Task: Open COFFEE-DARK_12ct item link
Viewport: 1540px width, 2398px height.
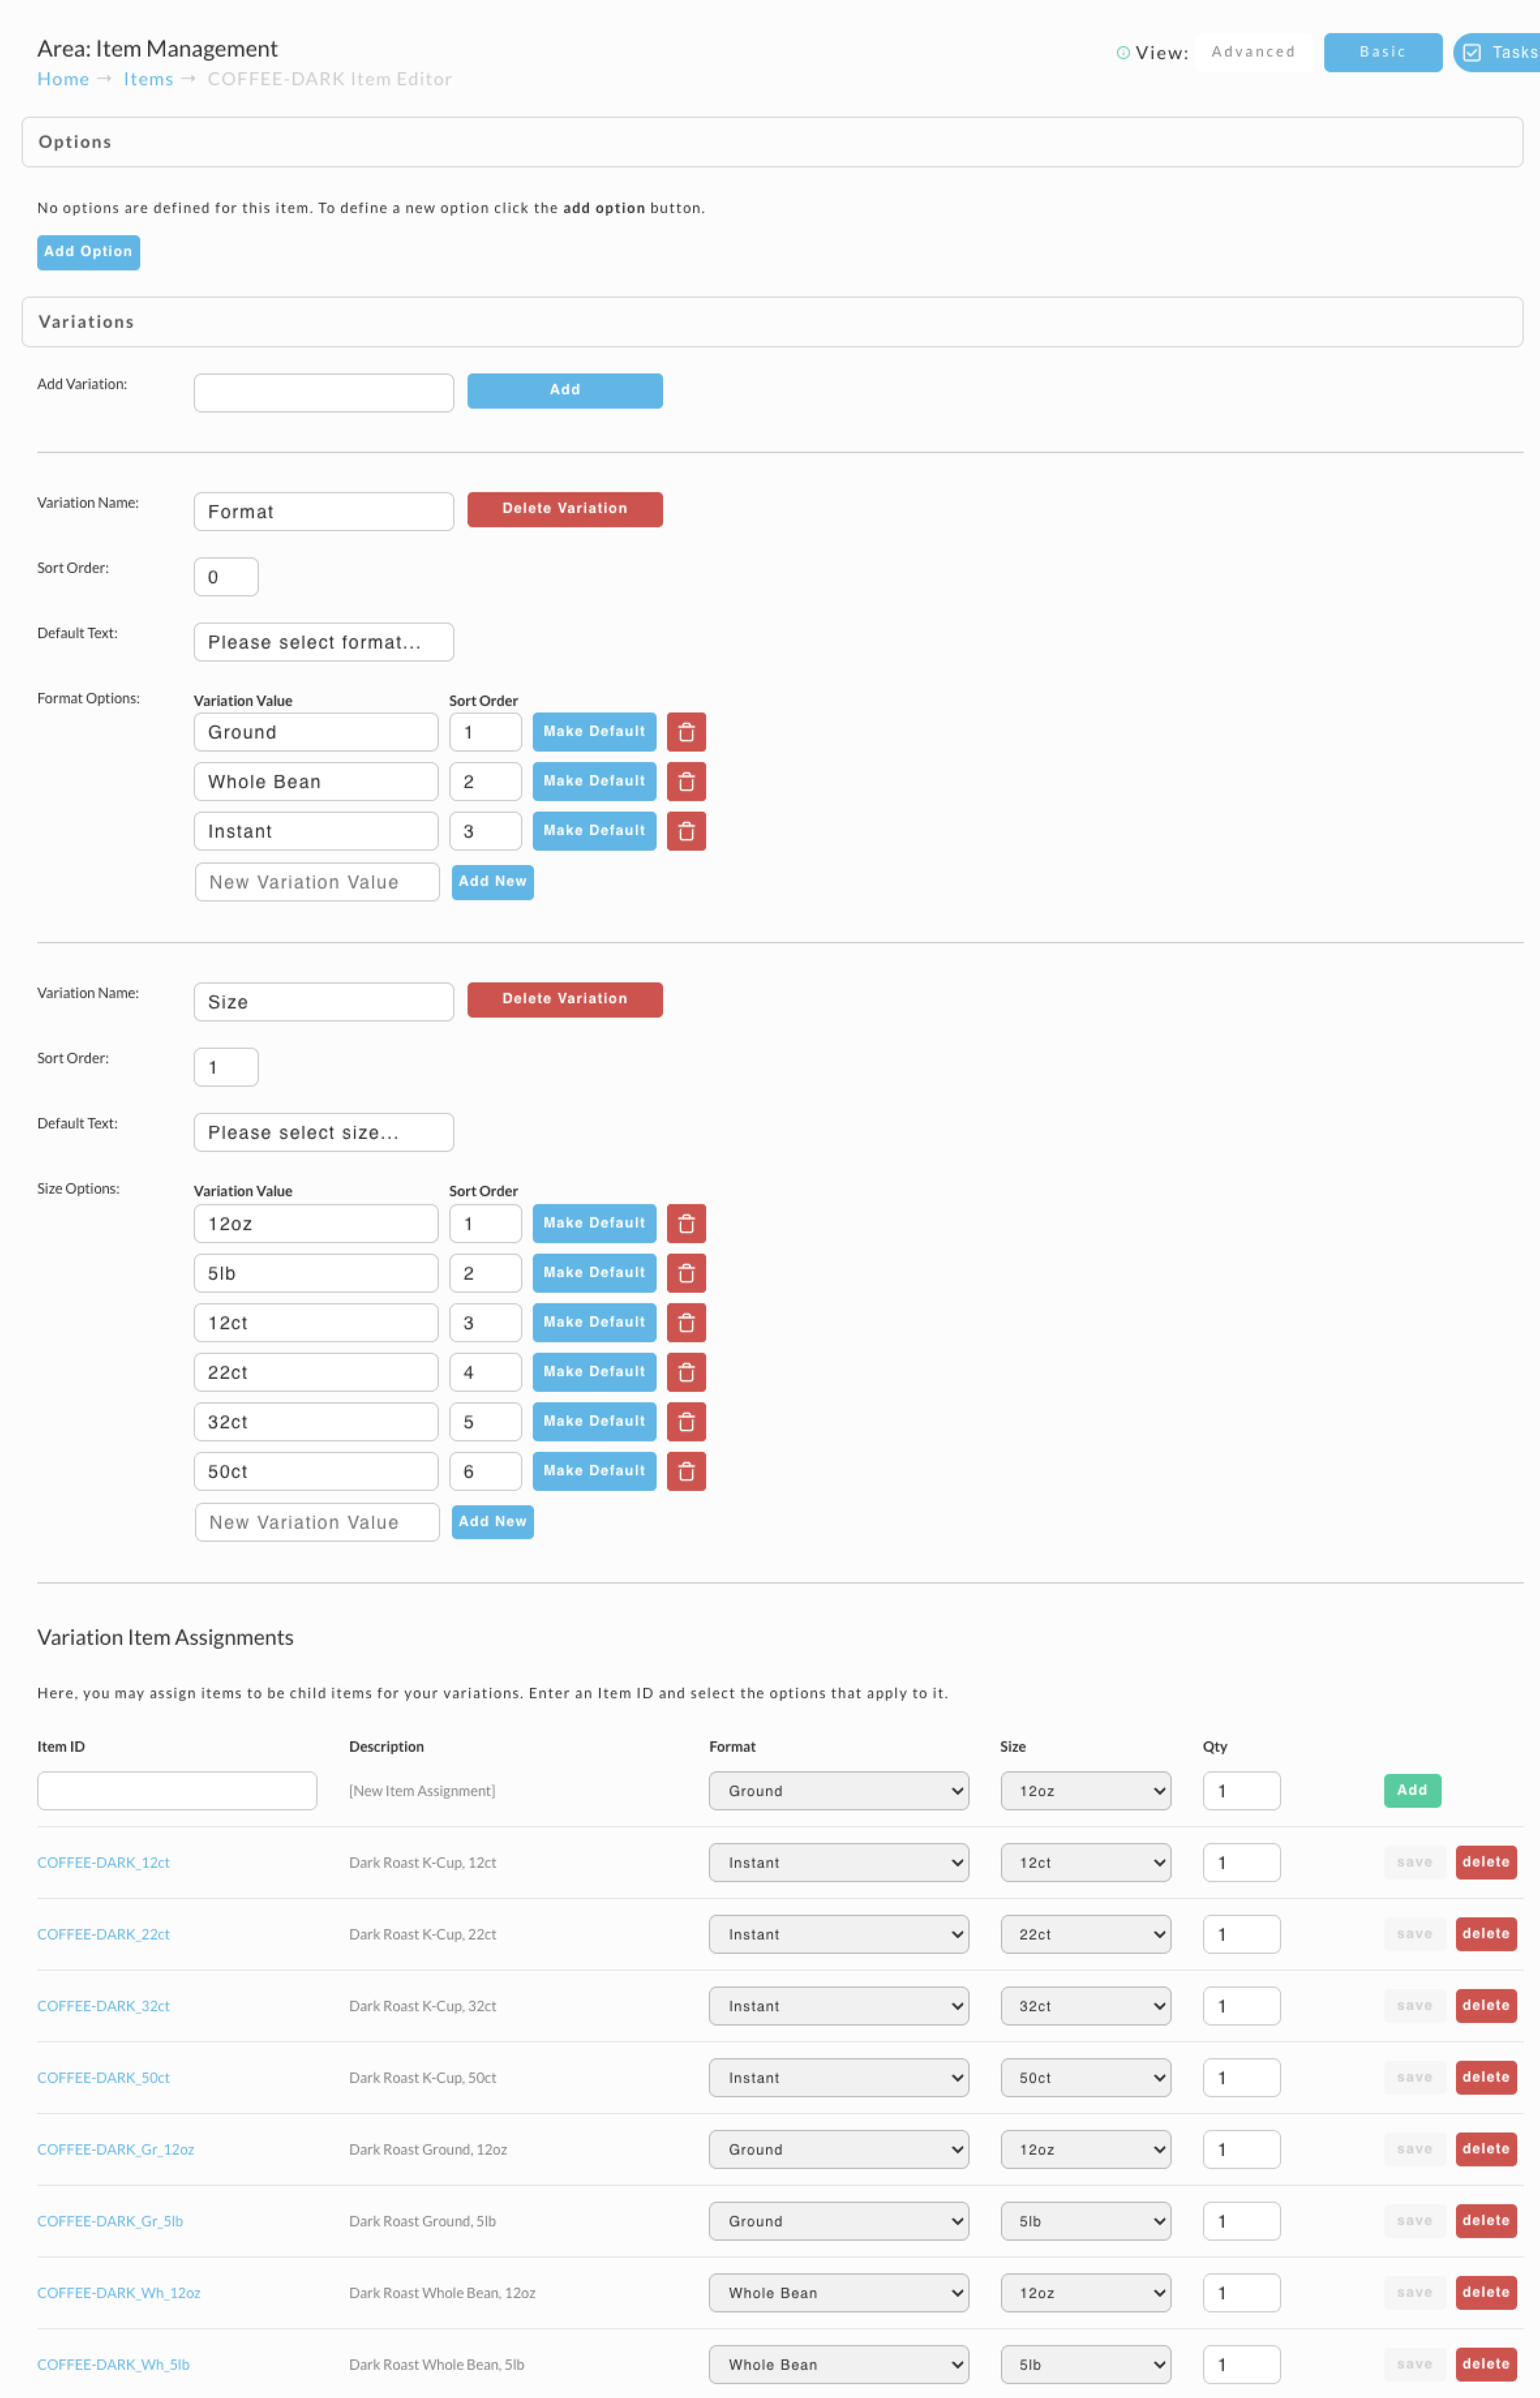Action: click(103, 1863)
